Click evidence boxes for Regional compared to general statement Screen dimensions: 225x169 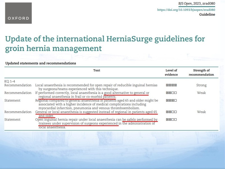[171, 100]
